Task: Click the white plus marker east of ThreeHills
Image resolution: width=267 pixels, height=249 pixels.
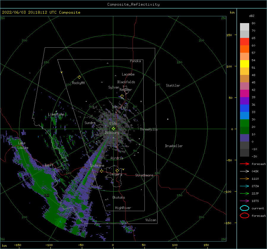Action: (x=168, y=119)
